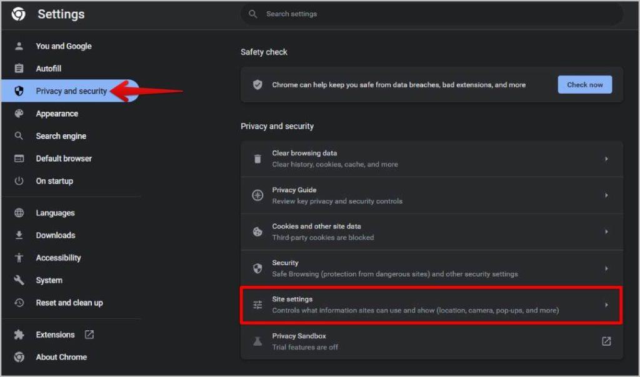The image size is (640, 377).
Task: Click the palette icon for Appearance
Action: [x=19, y=114]
